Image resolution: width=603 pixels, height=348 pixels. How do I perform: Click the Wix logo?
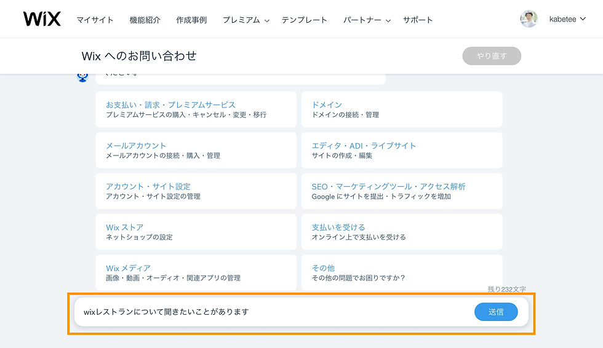pyautogui.click(x=42, y=19)
